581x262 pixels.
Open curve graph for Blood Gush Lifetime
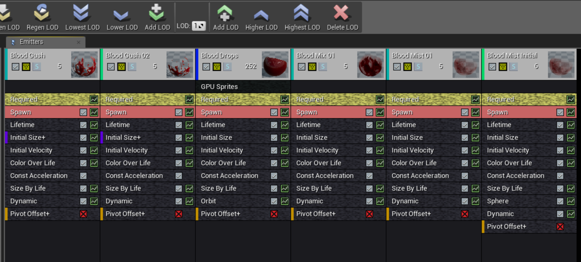94,125
